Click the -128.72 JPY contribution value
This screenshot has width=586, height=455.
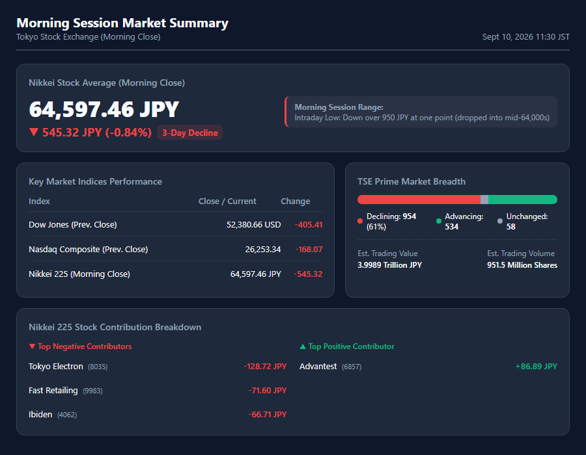pyautogui.click(x=266, y=367)
